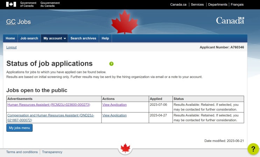Click the Logout link

[11, 47]
